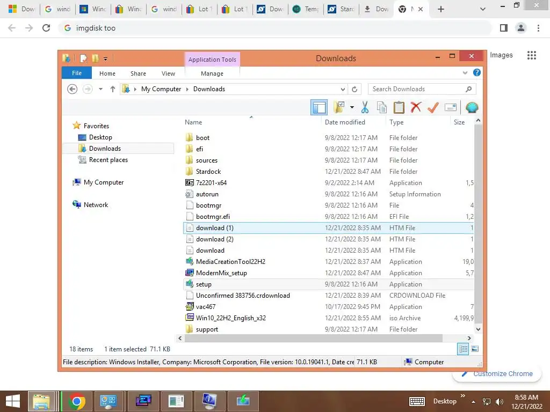
Task: Click the Copy documents icon
Action: point(382,107)
